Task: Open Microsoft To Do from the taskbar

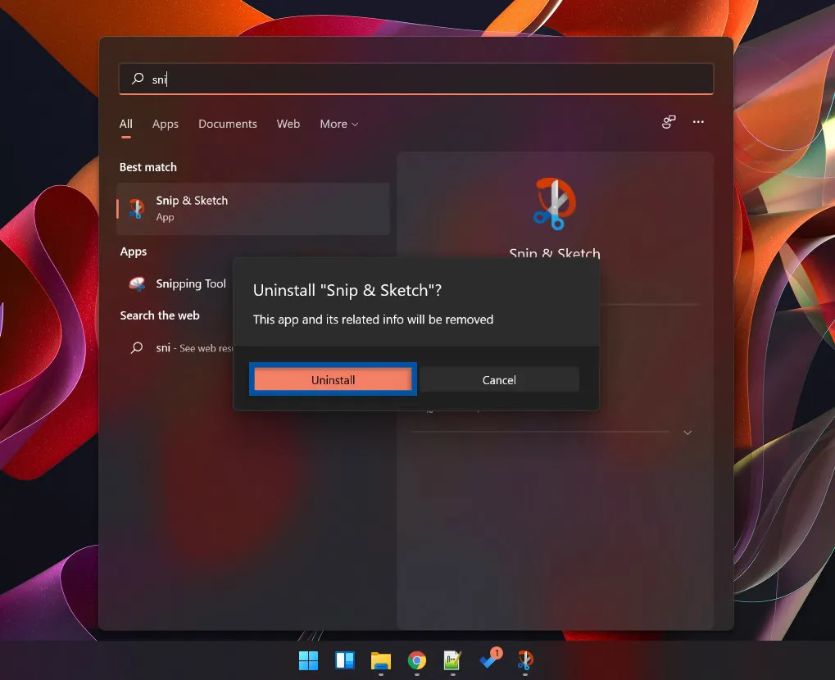Action: click(488, 661)
